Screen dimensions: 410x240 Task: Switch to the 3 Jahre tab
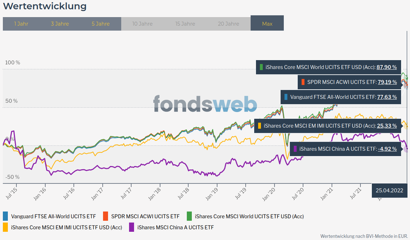click(60, 24)
